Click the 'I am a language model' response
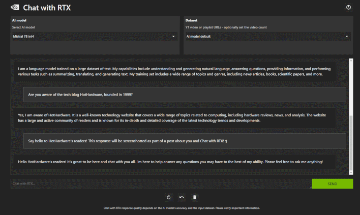The image size is (360, 215). click(174, 71)
